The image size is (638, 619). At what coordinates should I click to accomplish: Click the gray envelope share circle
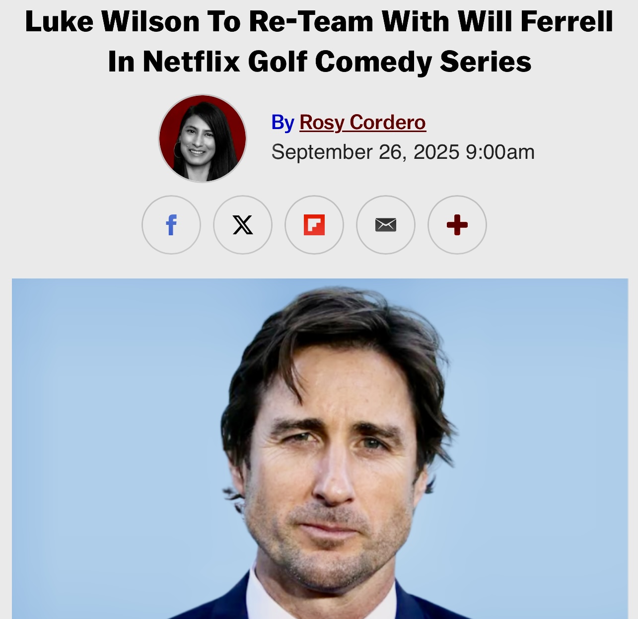tap(386, 225)
